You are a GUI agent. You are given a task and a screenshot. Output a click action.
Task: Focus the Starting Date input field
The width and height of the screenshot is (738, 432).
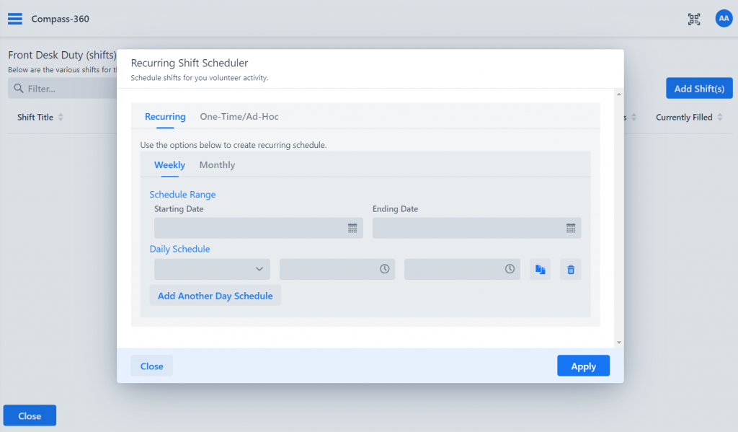point(259,228)
